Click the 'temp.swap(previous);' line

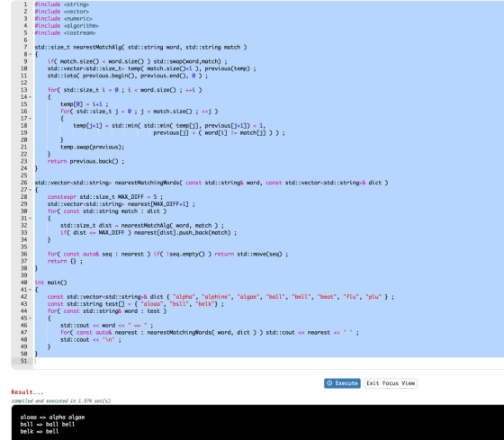92,148
